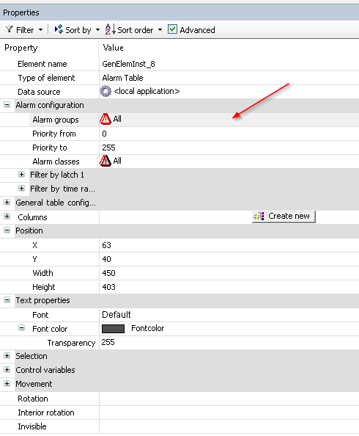Collapse the Alarm configuration section
Screen dimensions: 359x436
point(7,105)
